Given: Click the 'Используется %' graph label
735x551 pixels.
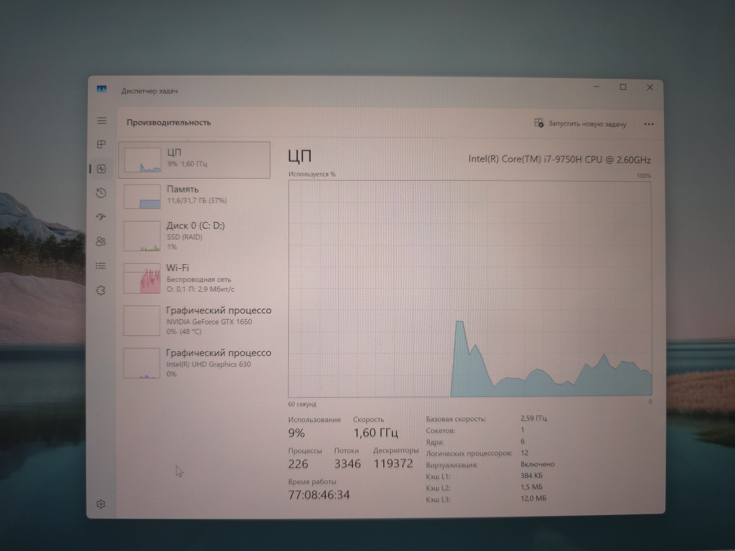Looking at the screenshot, I should point(312,174).
